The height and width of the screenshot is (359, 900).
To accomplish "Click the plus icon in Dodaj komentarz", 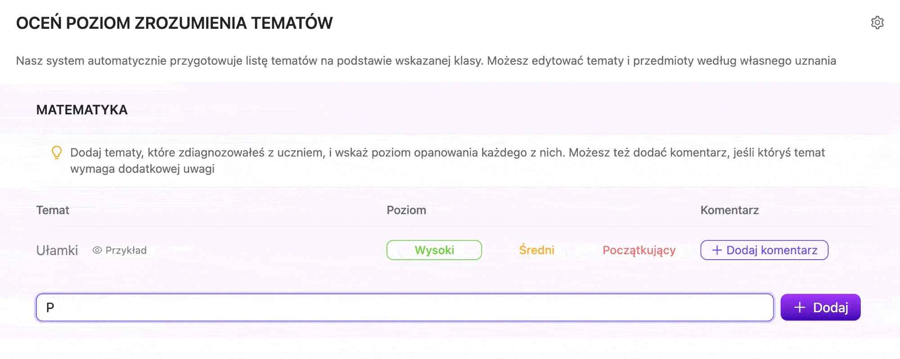I will [717, 250].
